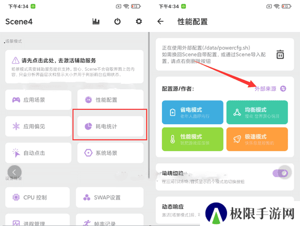Tap the 场景模式 section heading
This screenshot has width=300, height=226.
coord(13,41)
